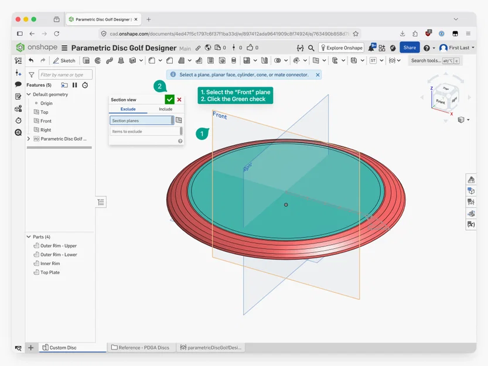The image size is (488, 366).
Task: Select the Top Plate part
Action: pos(50,272)
